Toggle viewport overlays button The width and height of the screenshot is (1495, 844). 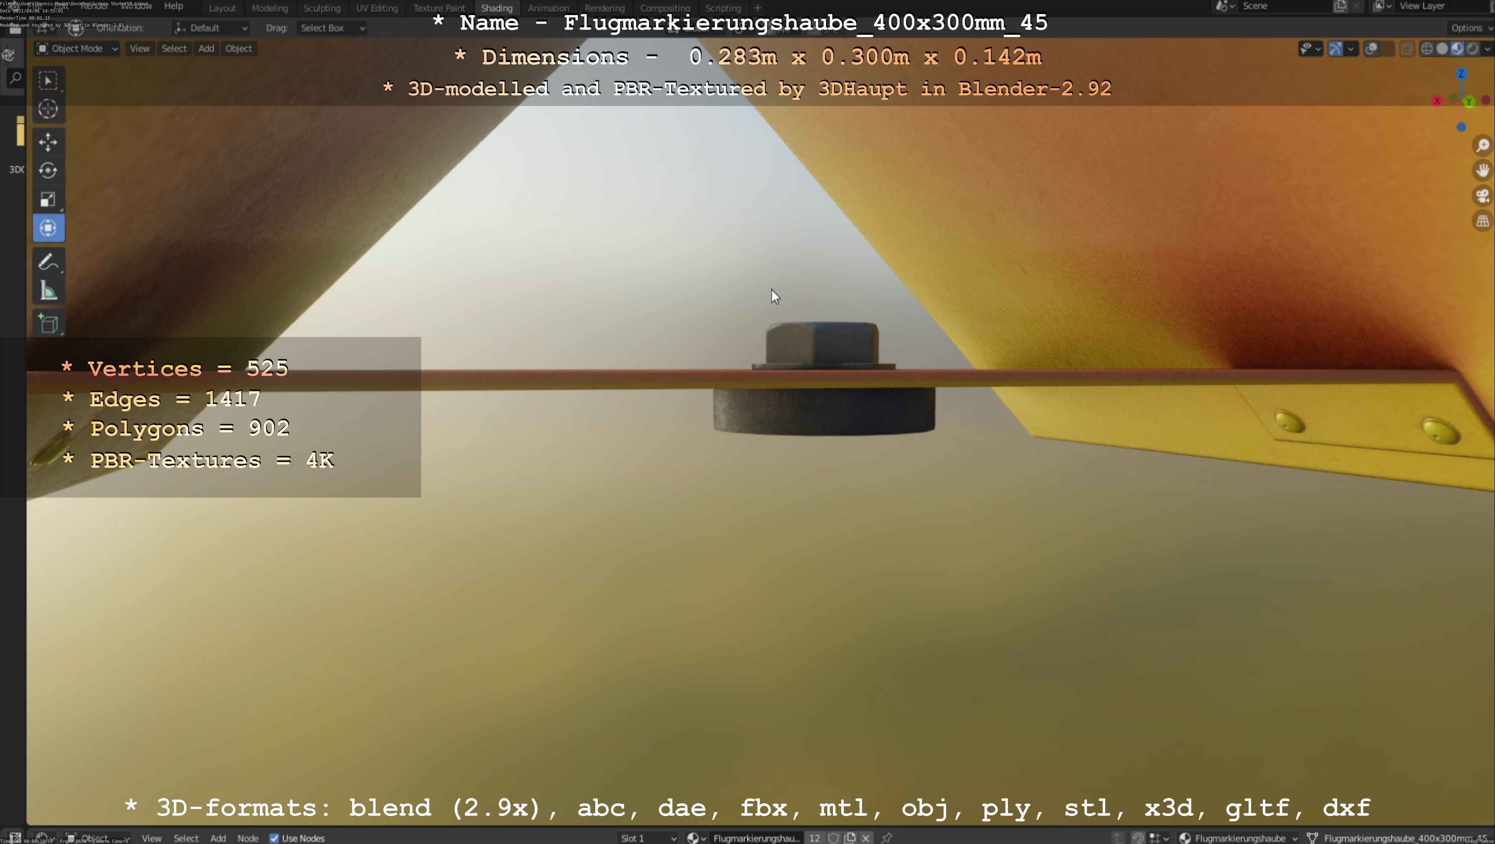pyautogui.click(x=1372, y=49)
